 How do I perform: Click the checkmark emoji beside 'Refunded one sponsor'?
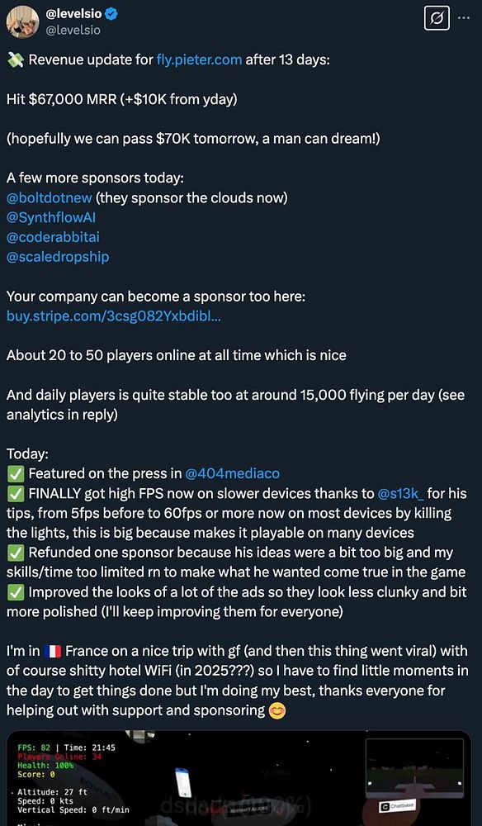(14, 552)
